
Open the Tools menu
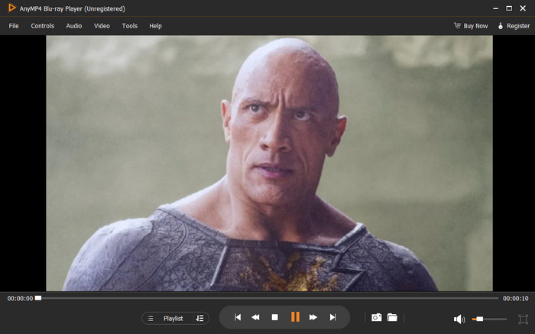pos(130,26)
